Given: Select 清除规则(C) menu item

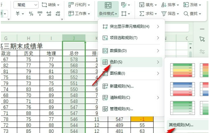Looking at the screenshot, I should (131, 98).
